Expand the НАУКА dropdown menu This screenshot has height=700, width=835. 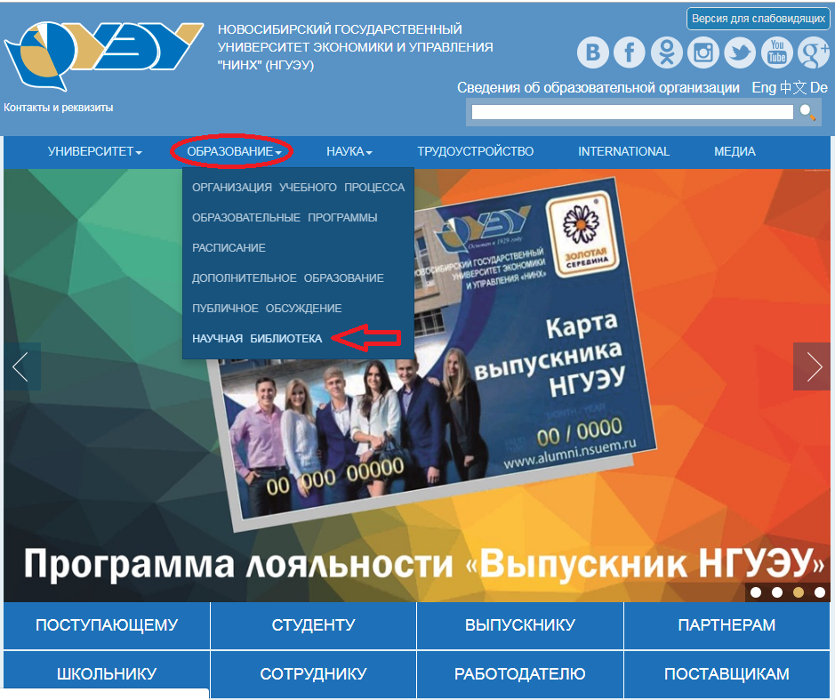[349, 151]
